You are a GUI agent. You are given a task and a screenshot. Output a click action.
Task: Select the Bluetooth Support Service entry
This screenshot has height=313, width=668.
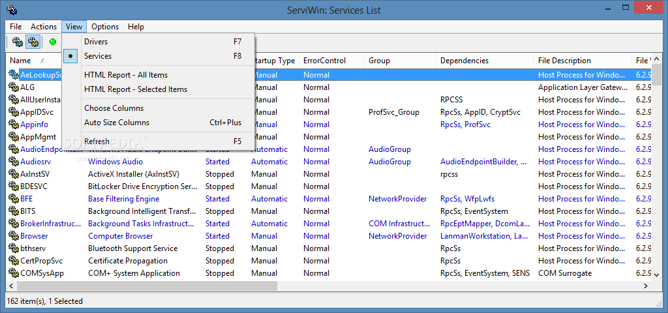tap(133, 248)
